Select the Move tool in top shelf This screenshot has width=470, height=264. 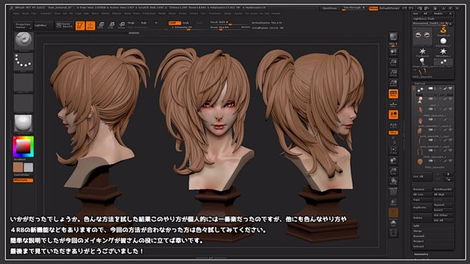pos(101,26)
